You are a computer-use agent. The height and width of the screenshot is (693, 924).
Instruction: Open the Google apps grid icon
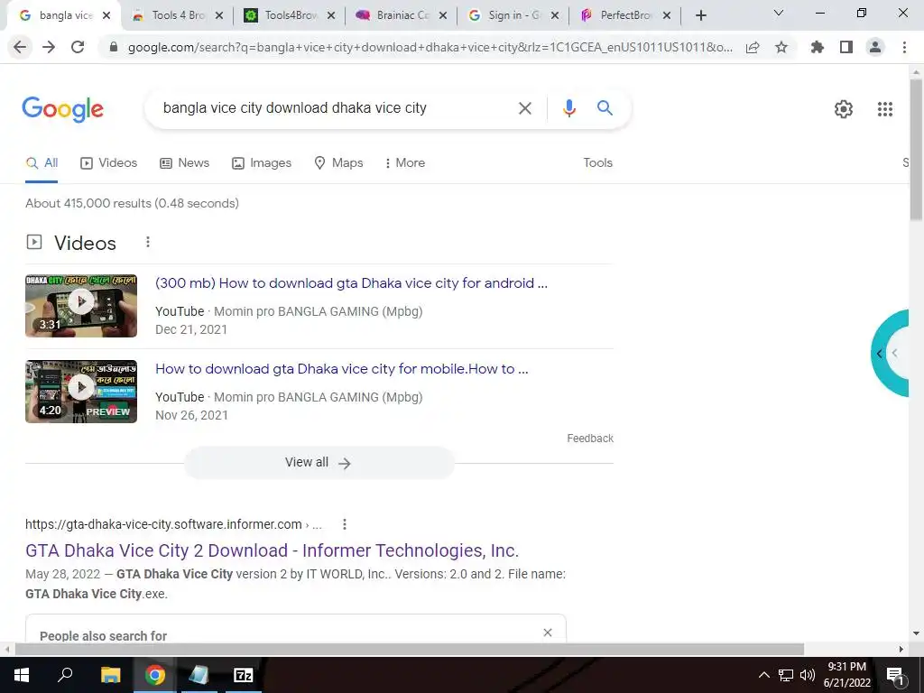pyautogui.click(x=885, y=109)
